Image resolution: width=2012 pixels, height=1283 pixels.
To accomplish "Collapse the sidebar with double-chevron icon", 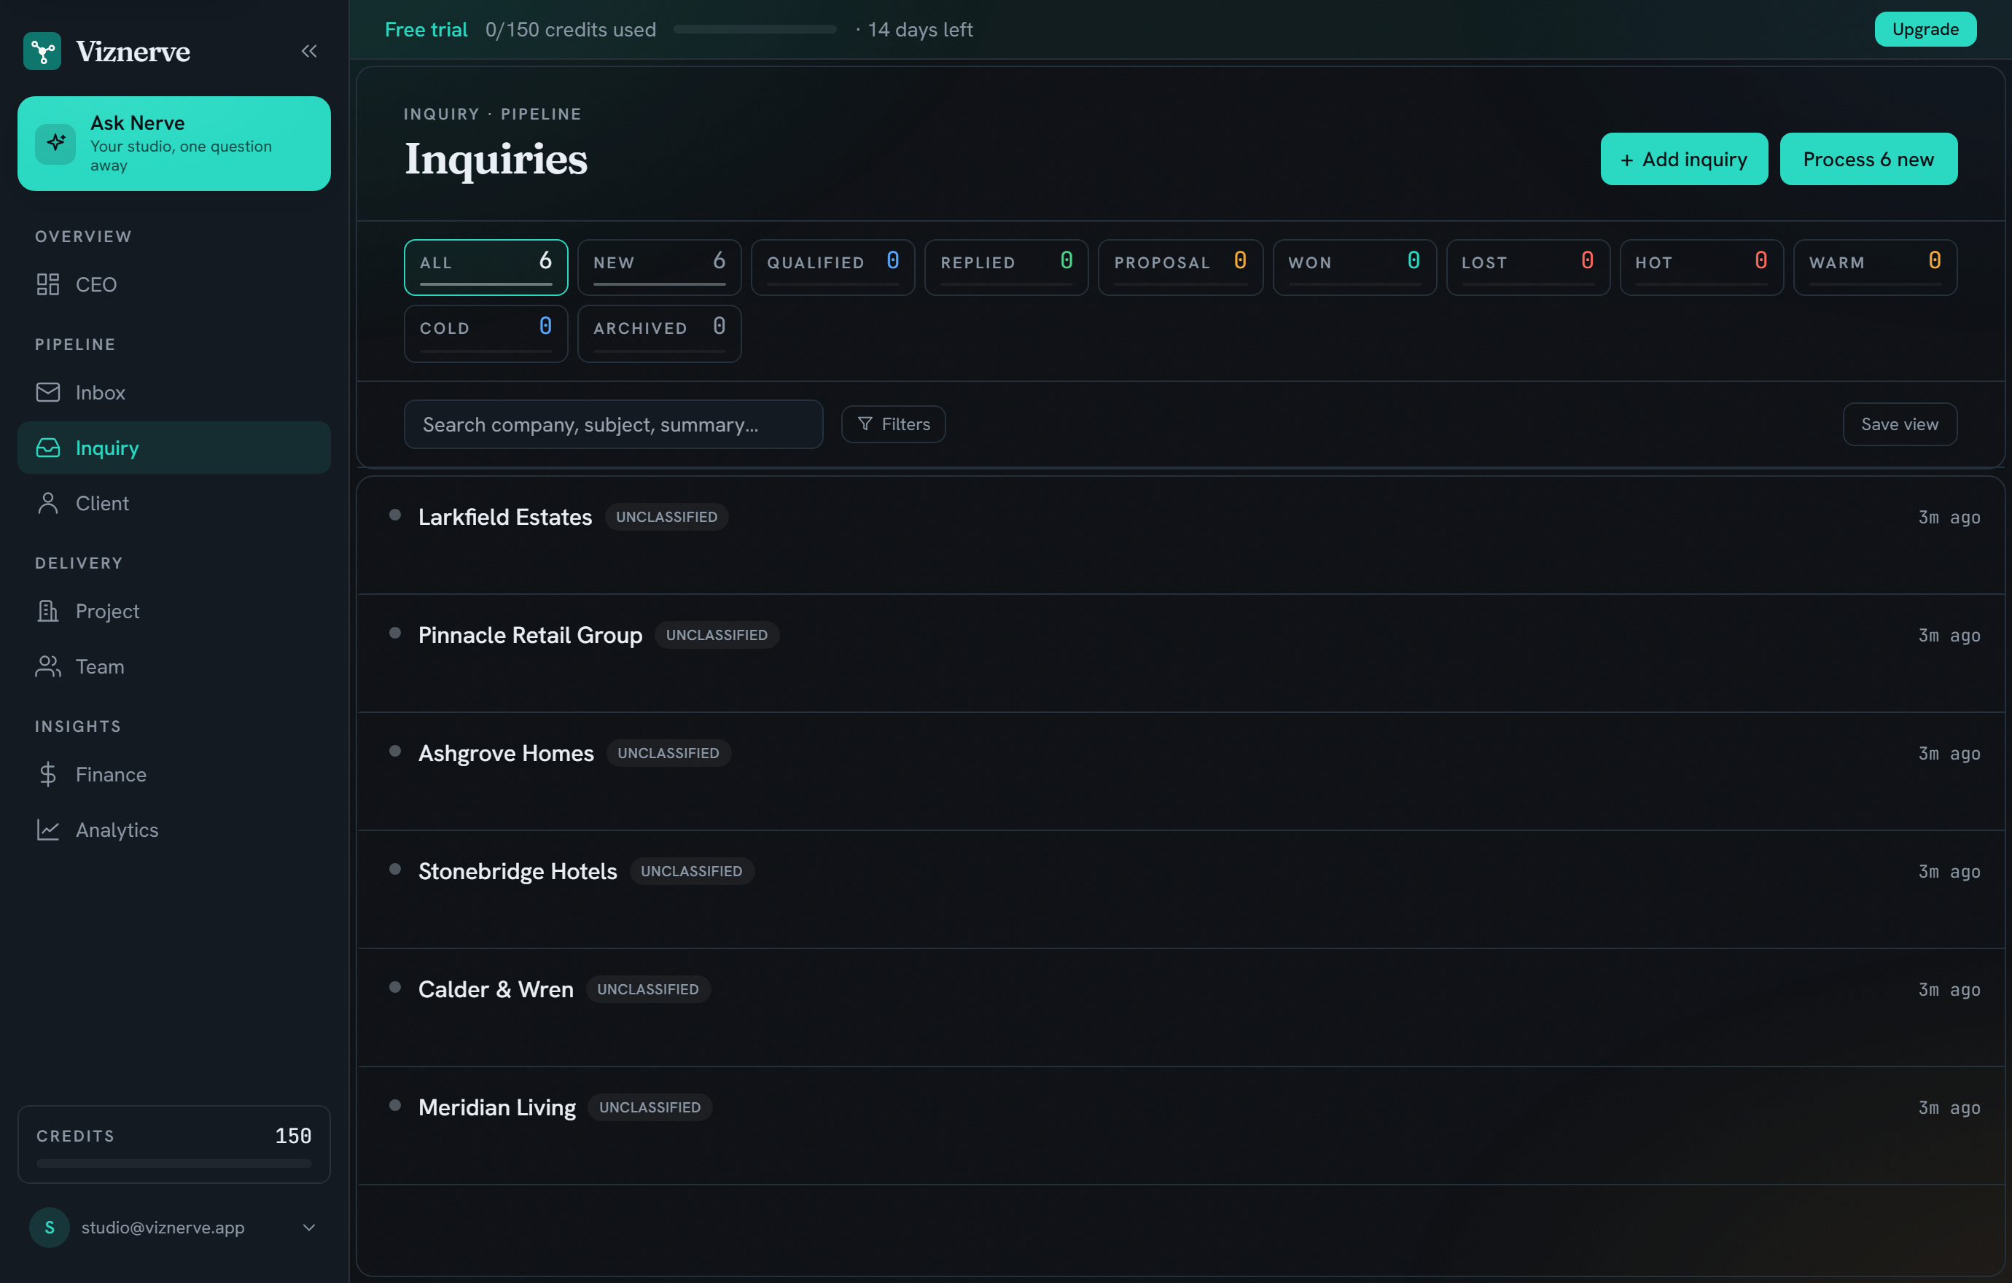I will [309, 51].
